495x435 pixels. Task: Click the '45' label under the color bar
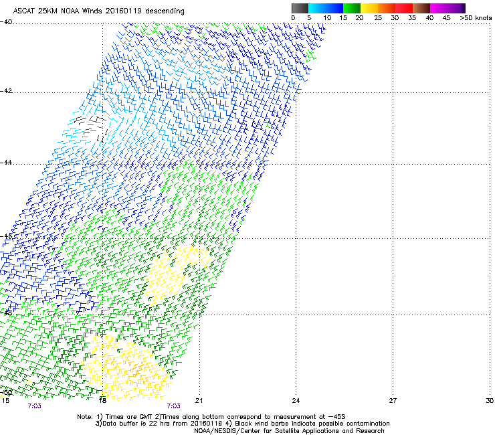tap(446, 18)
